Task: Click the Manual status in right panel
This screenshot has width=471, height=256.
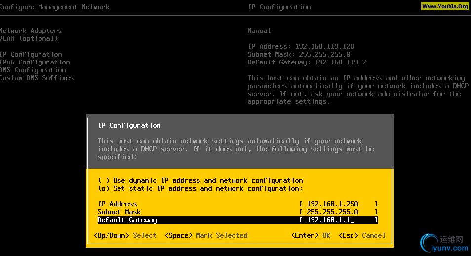Action: tap(259, 31)
